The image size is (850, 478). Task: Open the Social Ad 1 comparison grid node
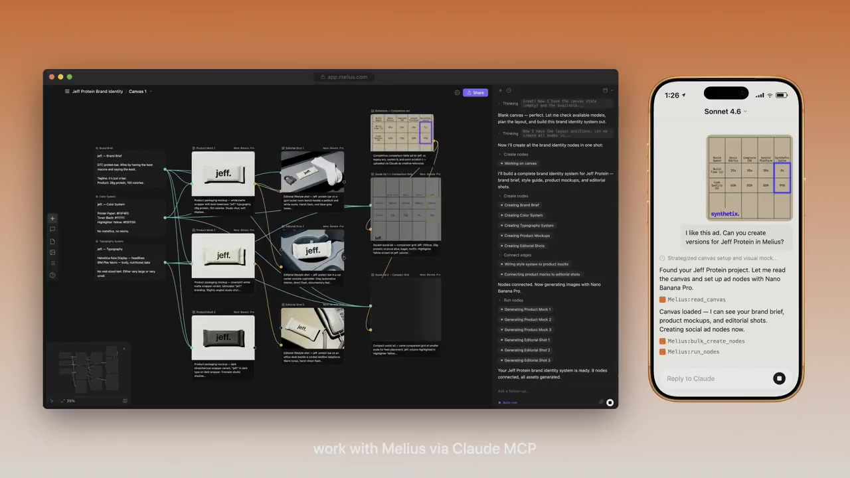[406, 210]
